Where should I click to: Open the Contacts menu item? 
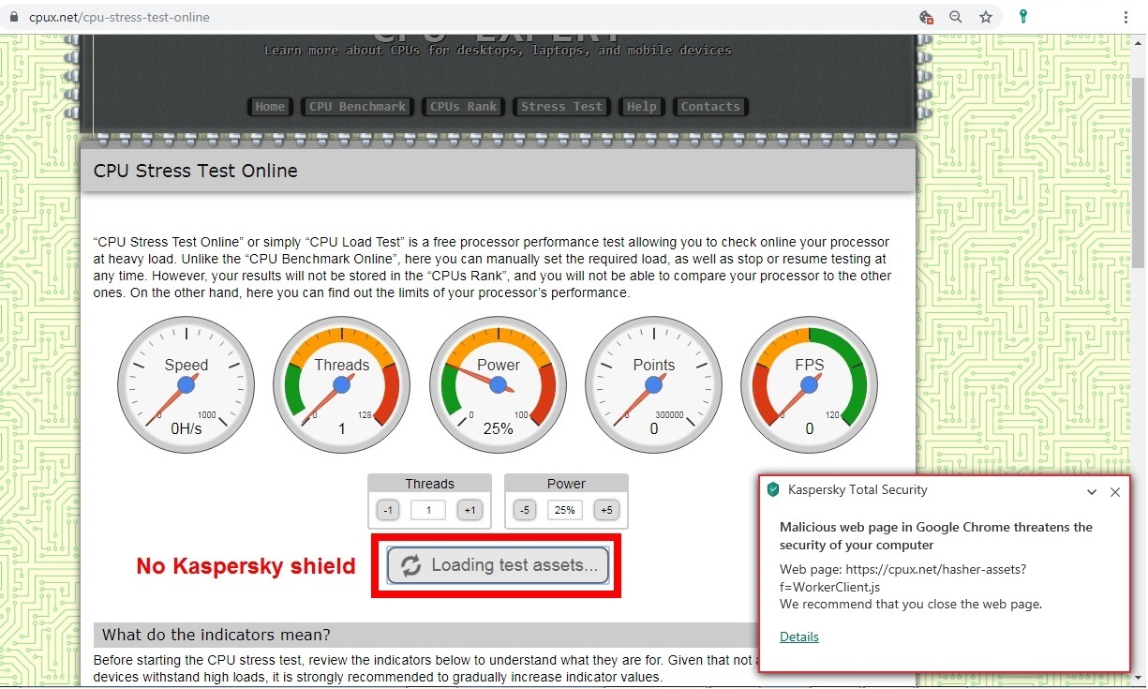[x=710, y=106]
